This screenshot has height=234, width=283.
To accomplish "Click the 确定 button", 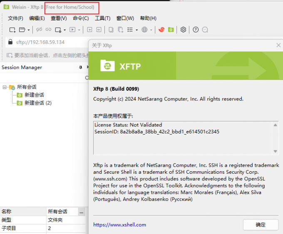I will tap(261, 224).
